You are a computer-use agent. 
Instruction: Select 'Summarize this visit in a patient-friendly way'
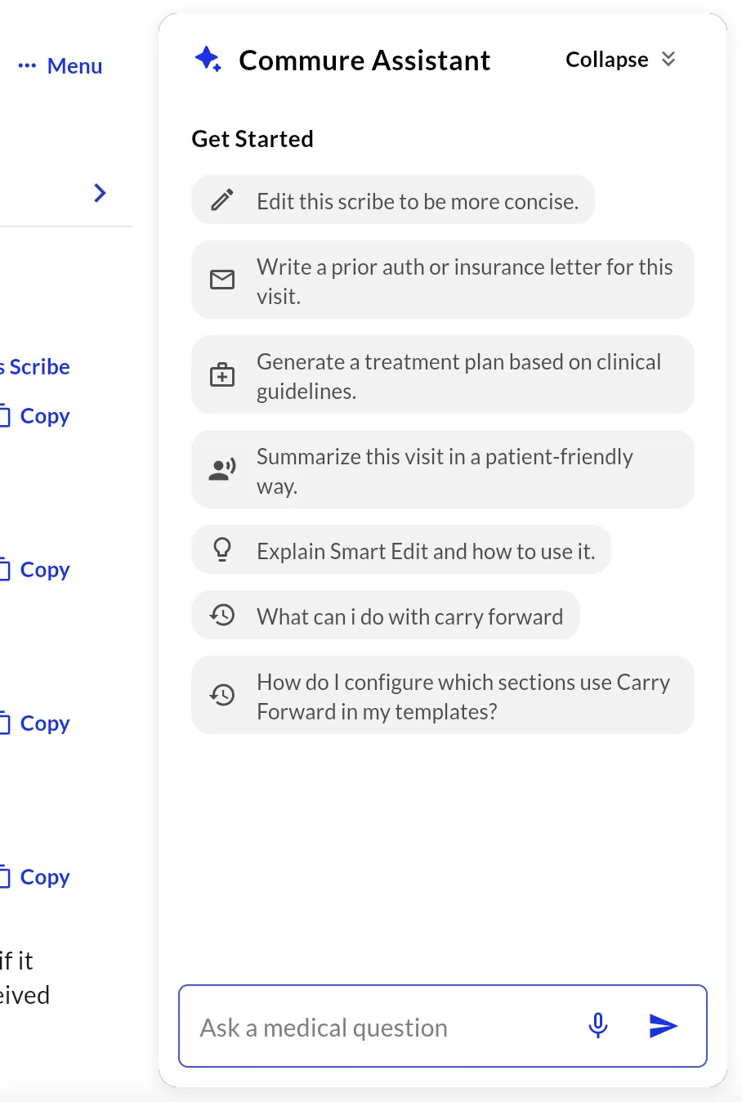click(445, 470)
